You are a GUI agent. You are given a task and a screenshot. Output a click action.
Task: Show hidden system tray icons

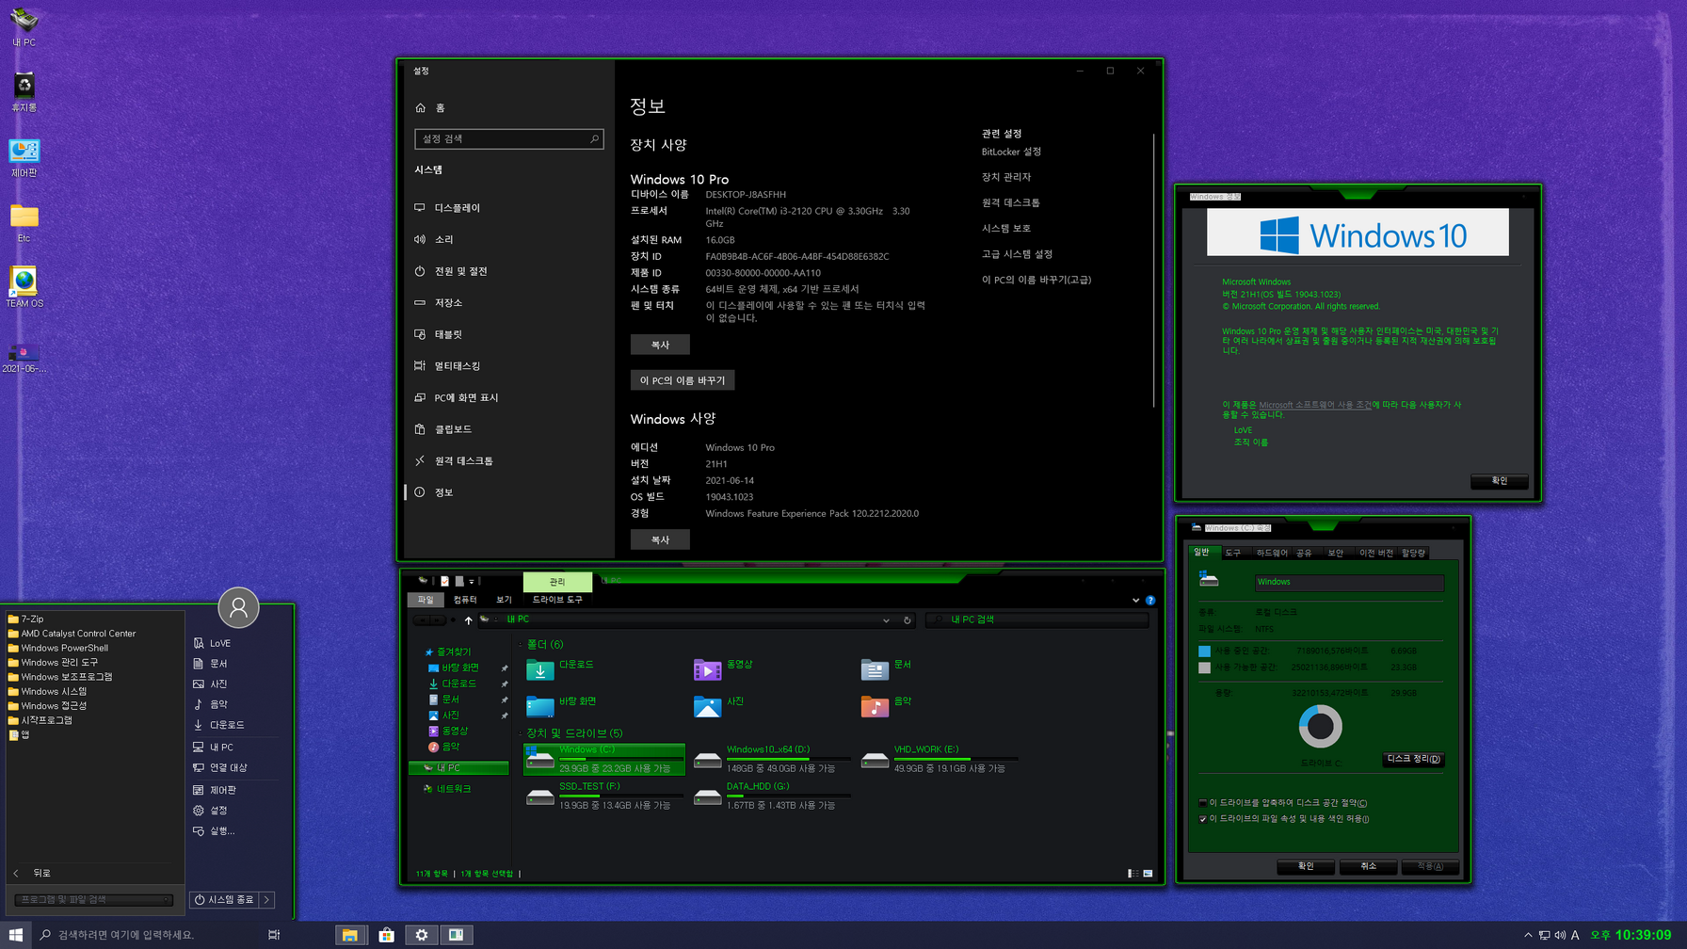point(1528,935)
